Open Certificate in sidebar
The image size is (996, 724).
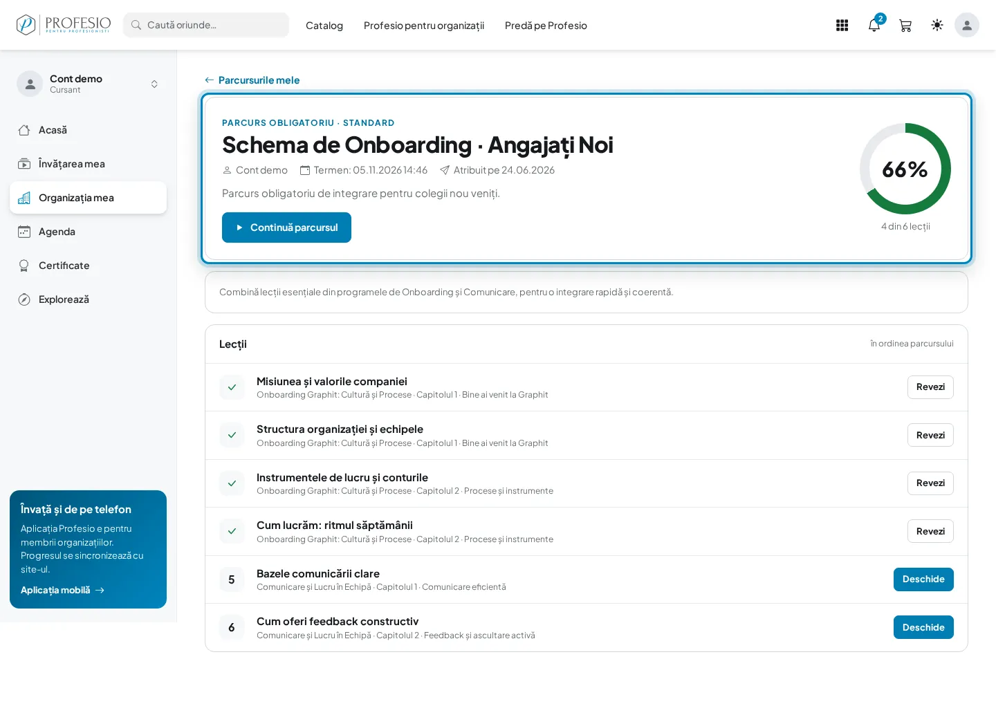[88, 266]
